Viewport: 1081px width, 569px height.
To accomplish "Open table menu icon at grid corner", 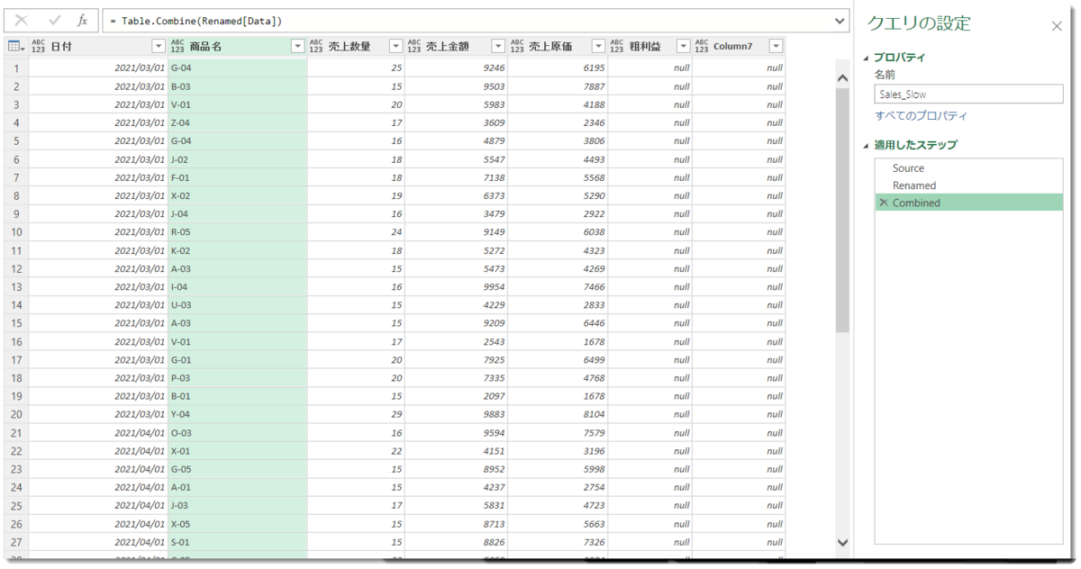I will [x=16, y=46].
